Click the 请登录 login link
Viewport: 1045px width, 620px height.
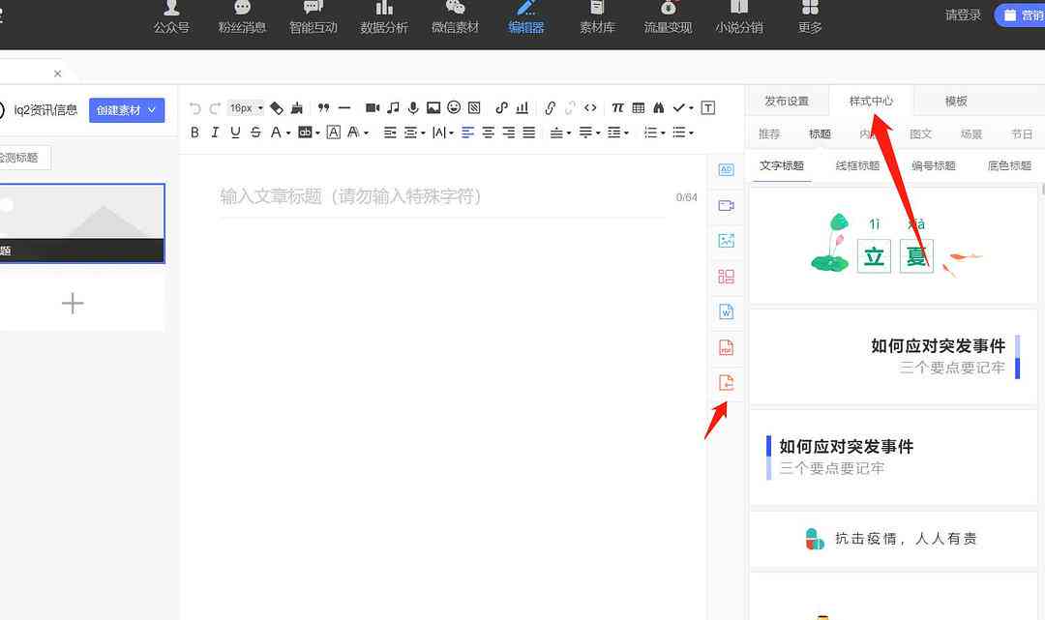(963, 15)
